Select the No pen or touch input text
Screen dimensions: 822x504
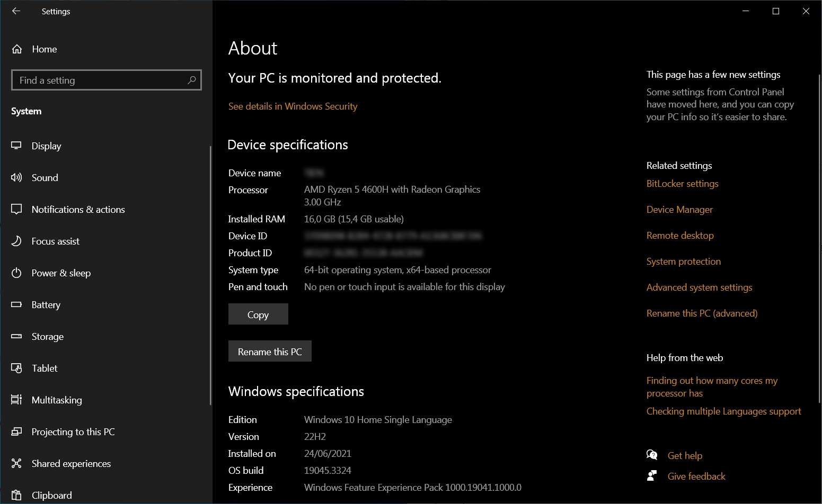coord(404,287)
